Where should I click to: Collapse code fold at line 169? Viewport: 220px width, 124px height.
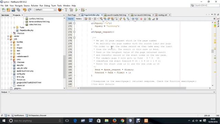(x=74, y=23)
